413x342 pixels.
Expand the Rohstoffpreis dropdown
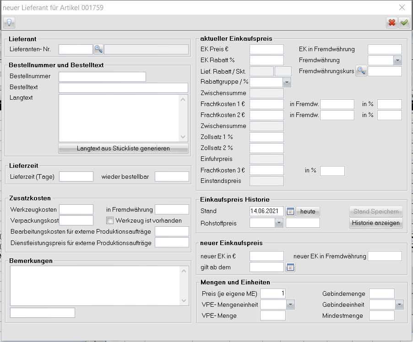click(279, 223)
